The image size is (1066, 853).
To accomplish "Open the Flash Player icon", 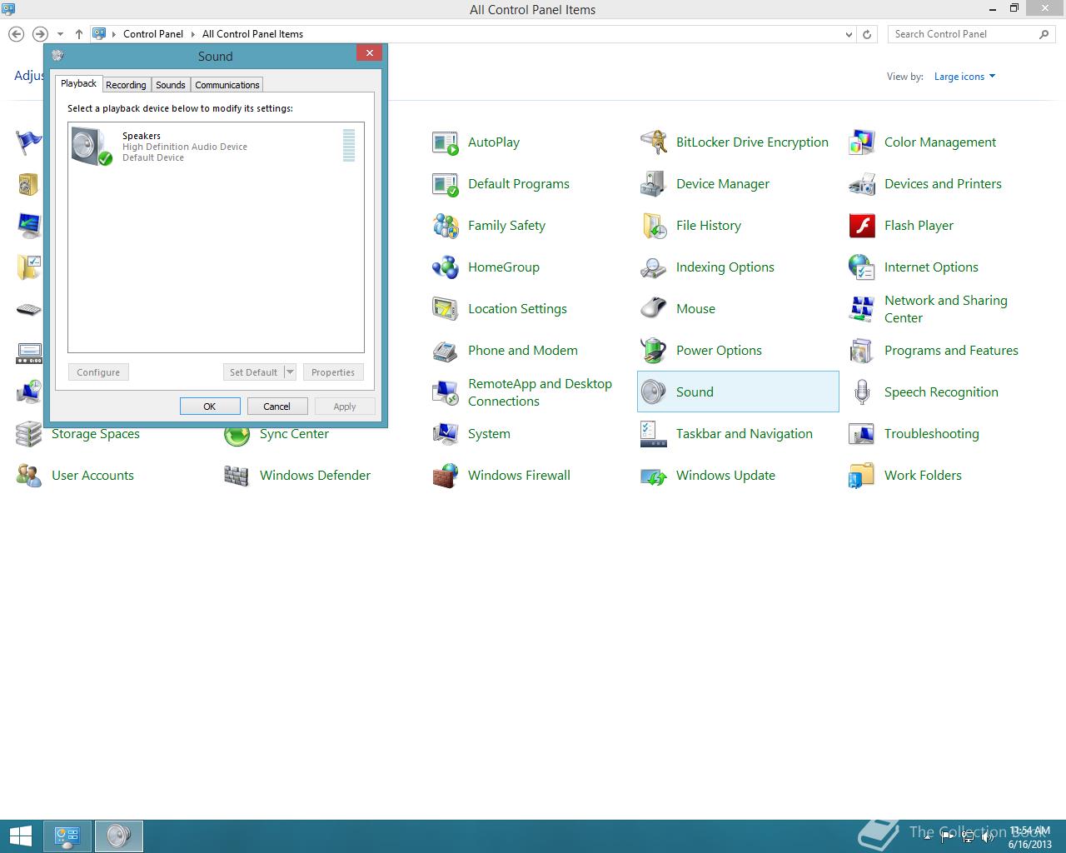I will tap(862, 226).
